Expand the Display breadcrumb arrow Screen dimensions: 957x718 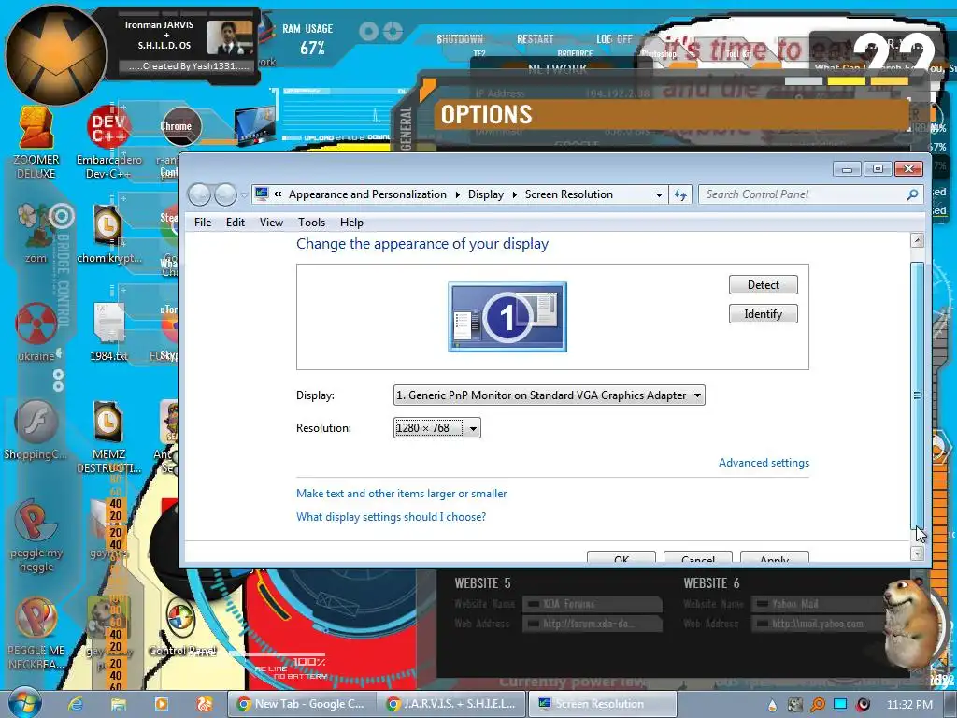pos(515,194)
